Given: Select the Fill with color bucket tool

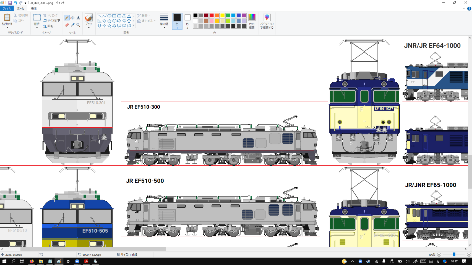Looking at the screenshot, I should pos(72,18).
